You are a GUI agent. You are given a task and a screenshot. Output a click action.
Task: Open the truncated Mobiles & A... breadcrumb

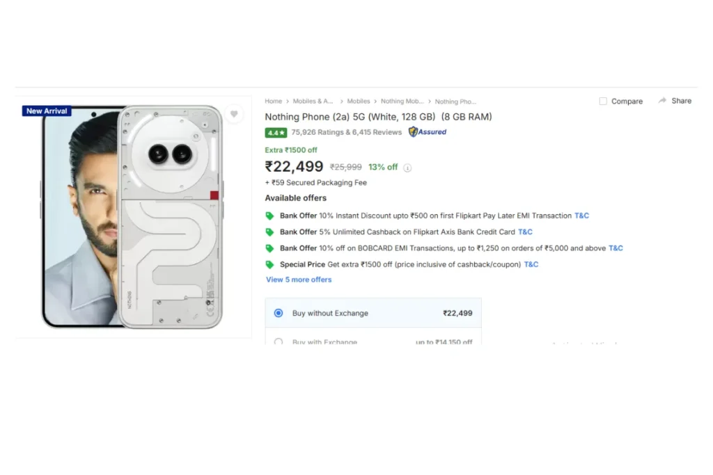pos(313,102)
